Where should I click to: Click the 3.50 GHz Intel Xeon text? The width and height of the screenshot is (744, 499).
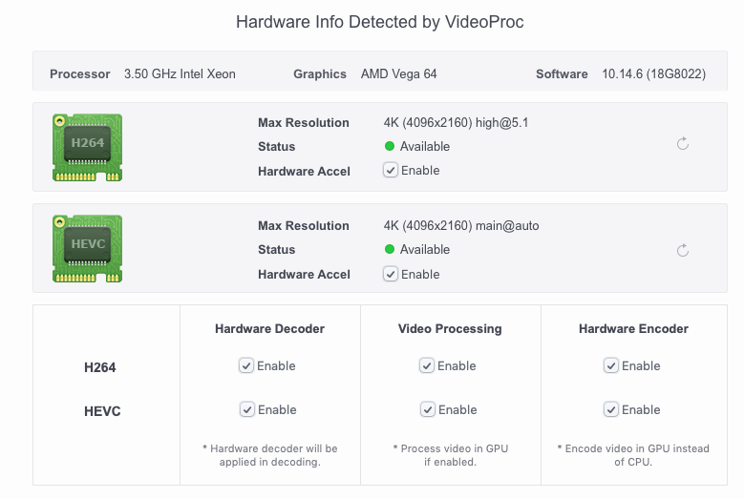pyautogui.click(x=180, y=73)
